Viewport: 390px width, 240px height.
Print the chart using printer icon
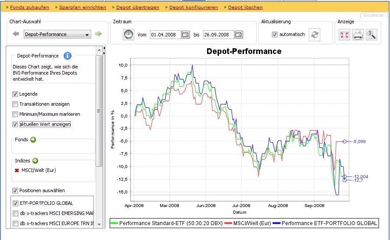(358, 35)
